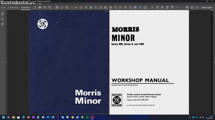The height and width of the screenshot is (120, 215).
Task: Click the email envelope icon
Action: (45, 7)
